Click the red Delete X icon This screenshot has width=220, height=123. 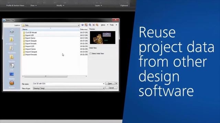pyautogui.click(x=93, y=25)
